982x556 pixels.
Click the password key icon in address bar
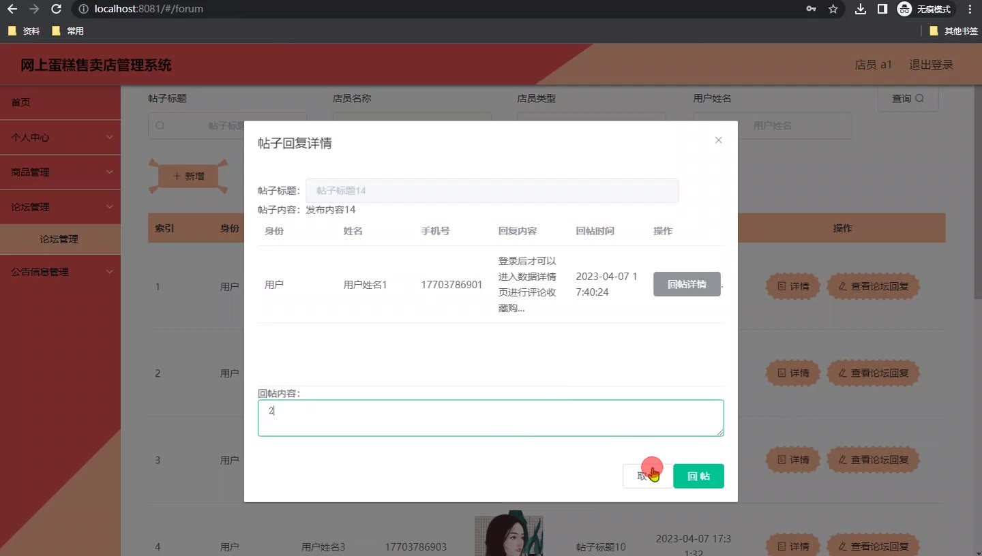pos(811,9)
